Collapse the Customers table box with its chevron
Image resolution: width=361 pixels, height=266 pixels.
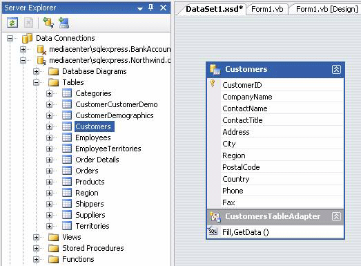tap(336, 69)
